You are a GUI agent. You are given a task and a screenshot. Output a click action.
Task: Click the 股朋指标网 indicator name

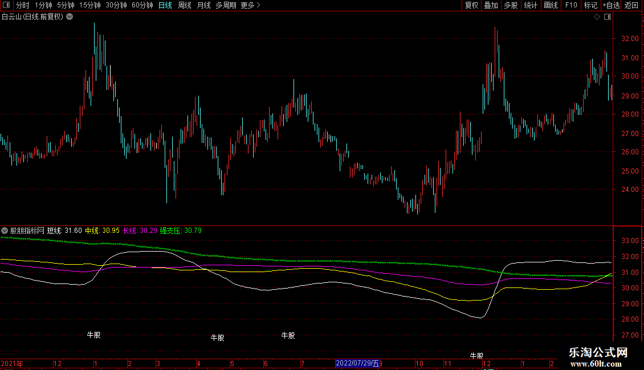pyautogui.click(x=27, y=231)
